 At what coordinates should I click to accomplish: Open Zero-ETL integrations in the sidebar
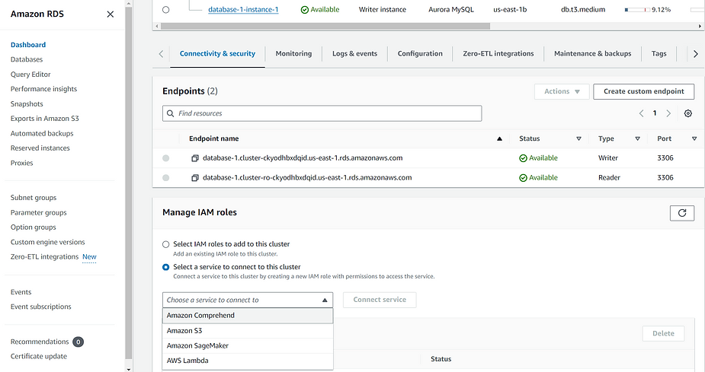(x=44, y=256)
